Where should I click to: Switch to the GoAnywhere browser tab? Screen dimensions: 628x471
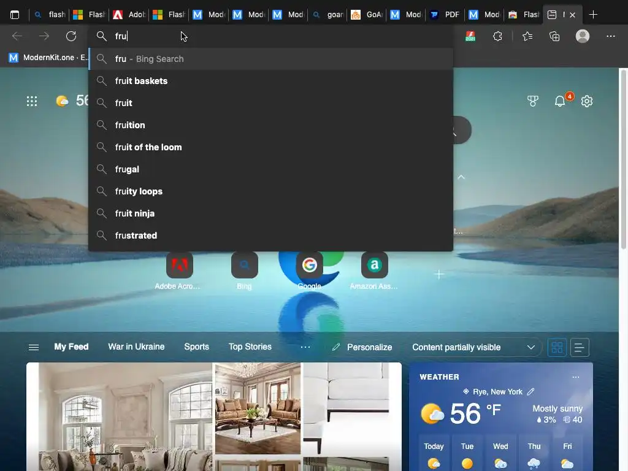point(367,15)
